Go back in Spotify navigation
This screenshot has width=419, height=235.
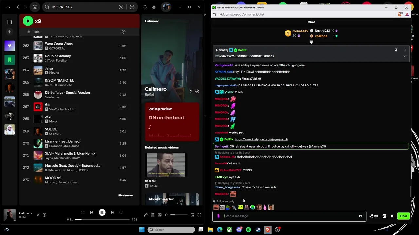(x=18, y=7)
